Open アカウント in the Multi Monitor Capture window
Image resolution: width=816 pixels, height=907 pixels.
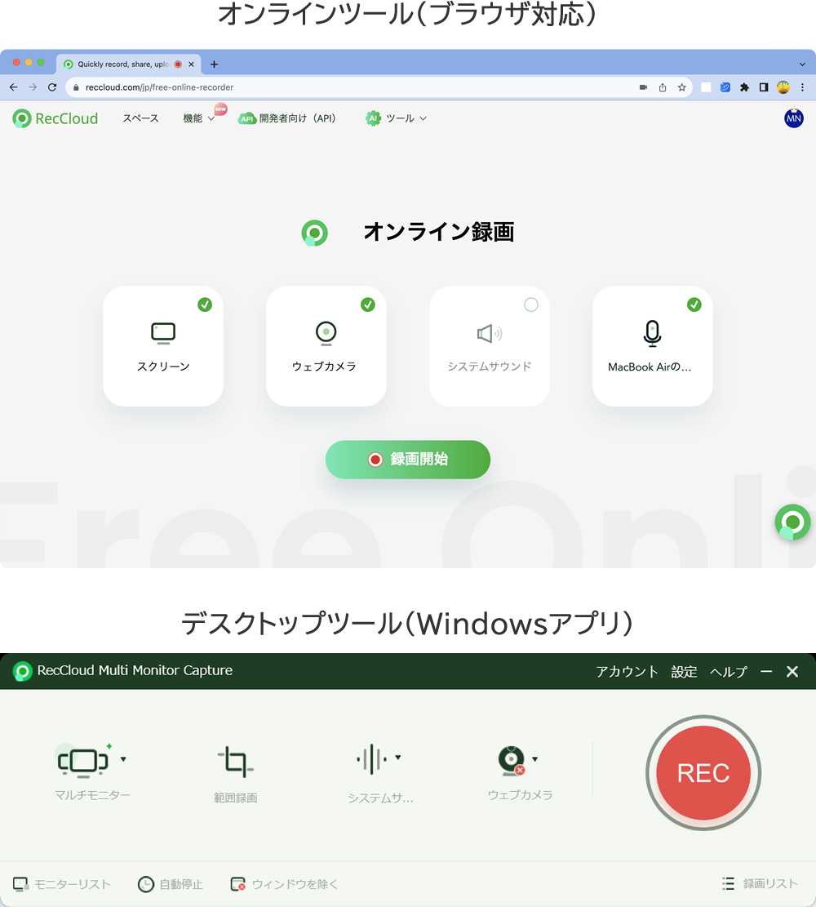pos(627,672)
